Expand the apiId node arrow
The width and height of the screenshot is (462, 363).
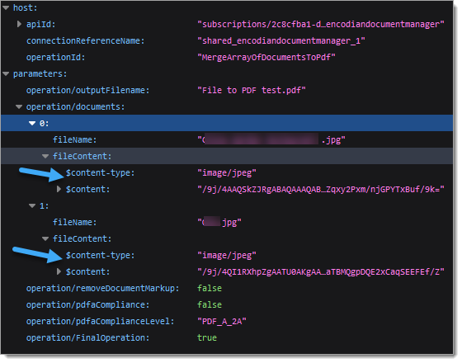(19, 24)
